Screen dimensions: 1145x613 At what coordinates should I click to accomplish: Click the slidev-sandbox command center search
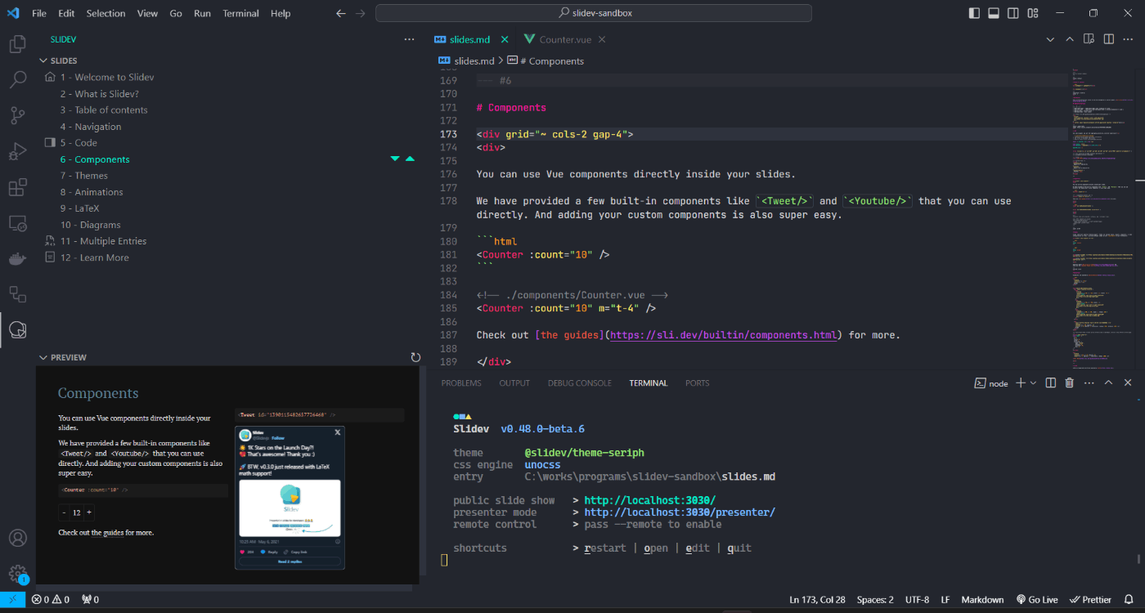(594, 13)
